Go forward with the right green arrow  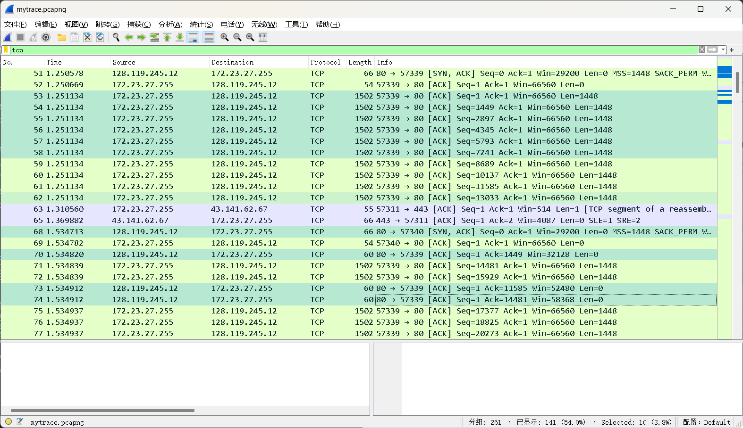[x=142, y=37]
